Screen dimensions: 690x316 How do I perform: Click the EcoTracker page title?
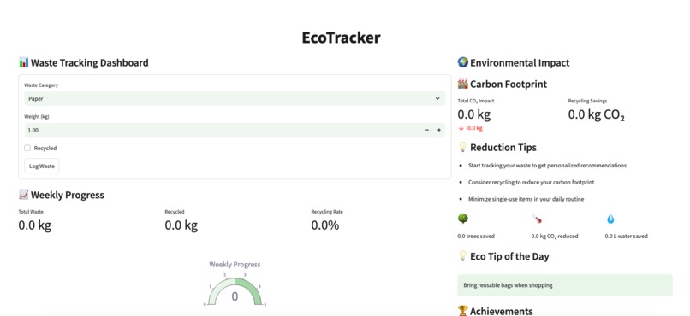pos(341,38)
